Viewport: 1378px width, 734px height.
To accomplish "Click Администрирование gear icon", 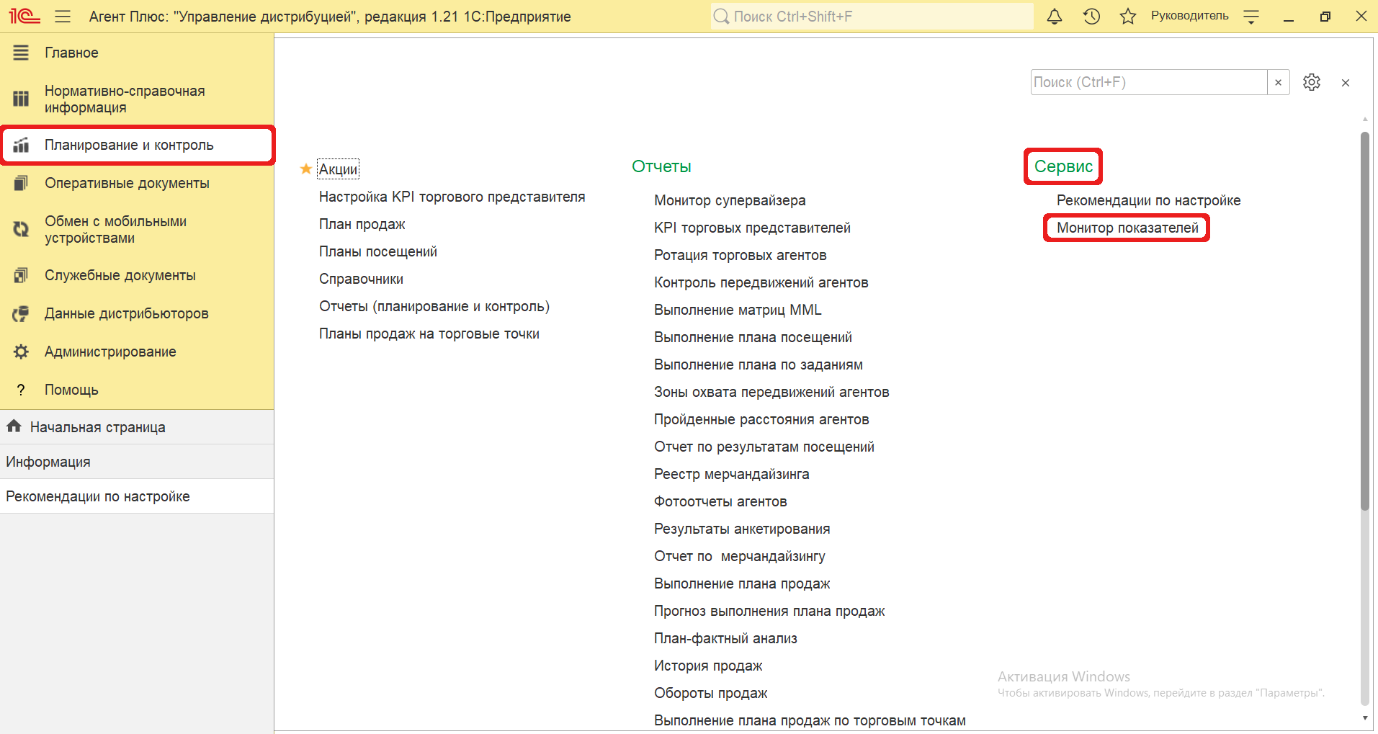I will click(x=21, y=352).
